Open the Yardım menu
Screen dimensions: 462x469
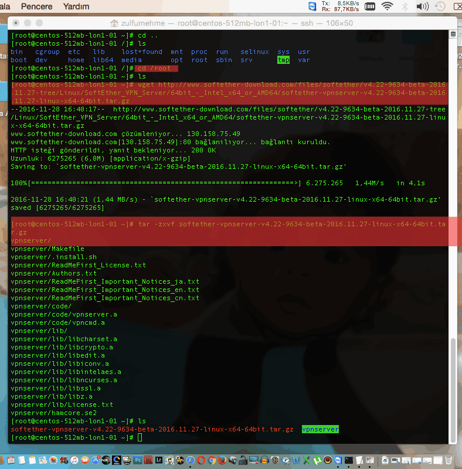click(76, 6)
